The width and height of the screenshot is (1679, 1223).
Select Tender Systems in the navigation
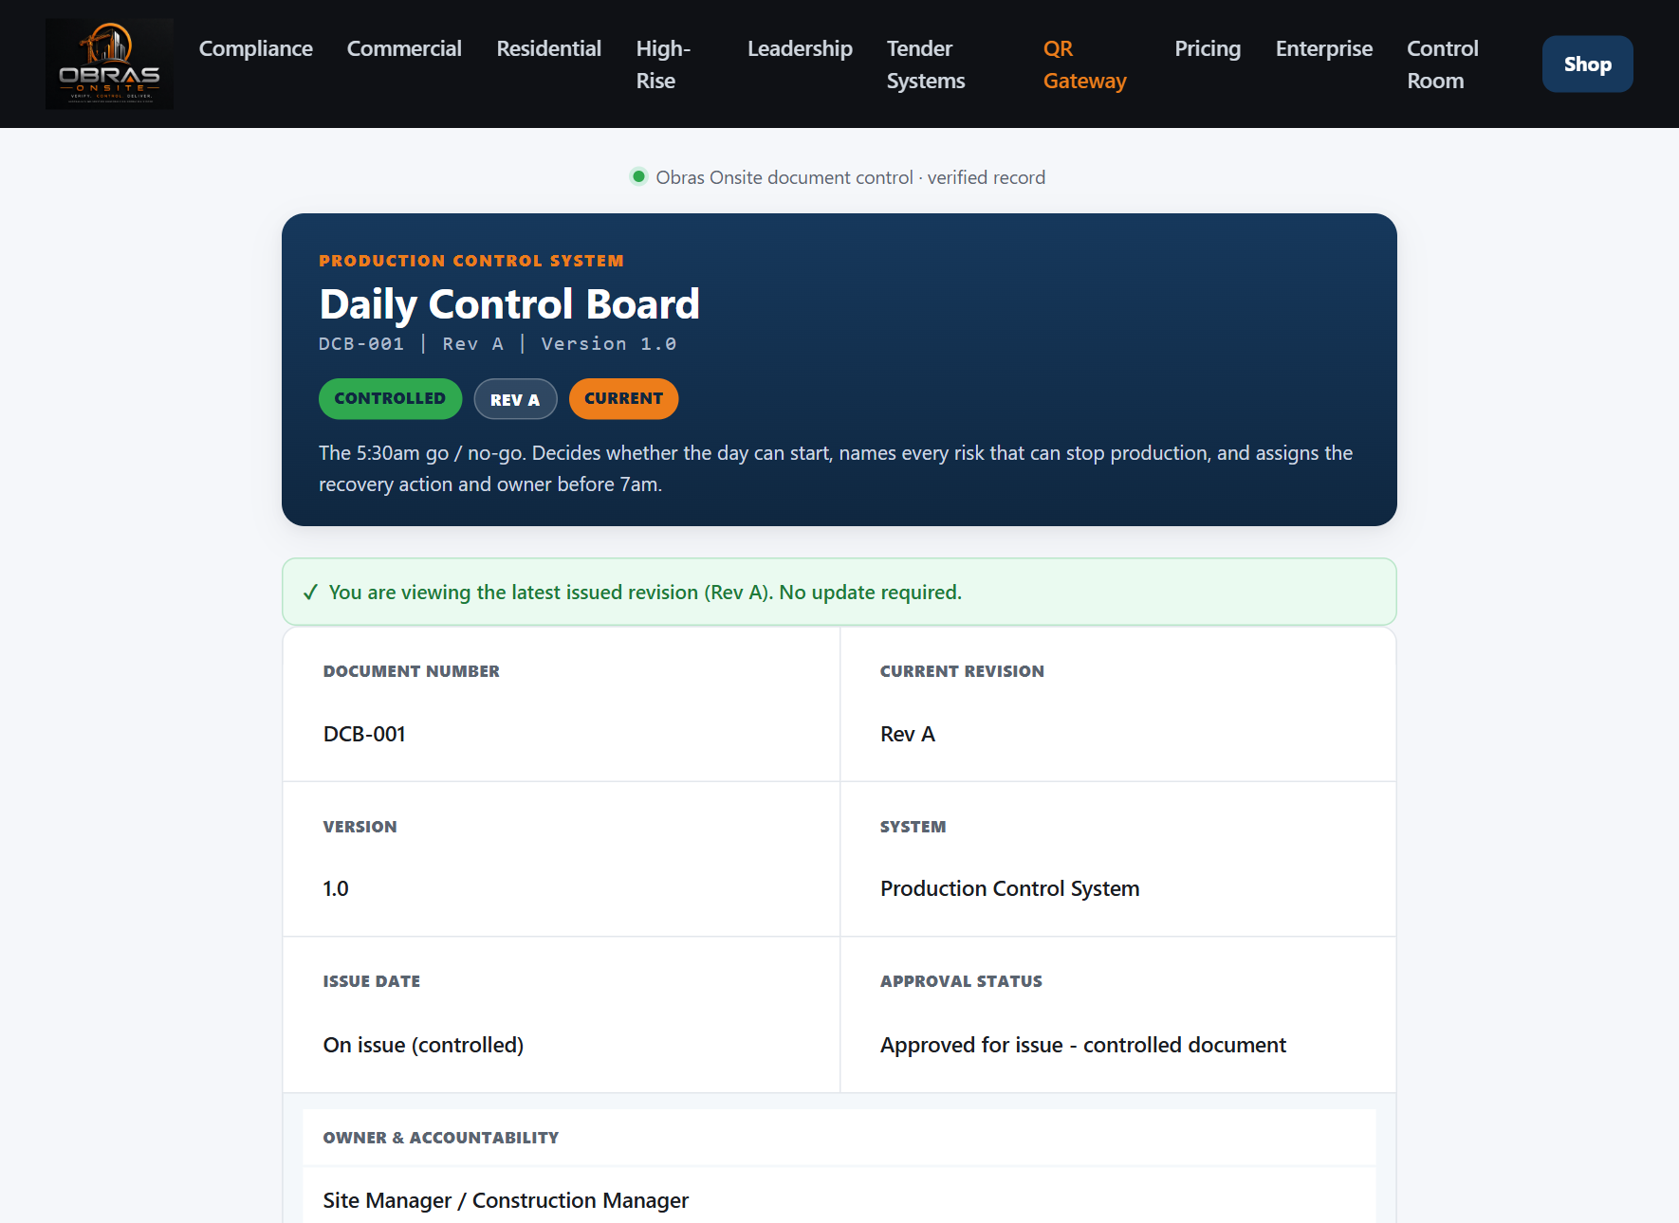coord(926,64)
